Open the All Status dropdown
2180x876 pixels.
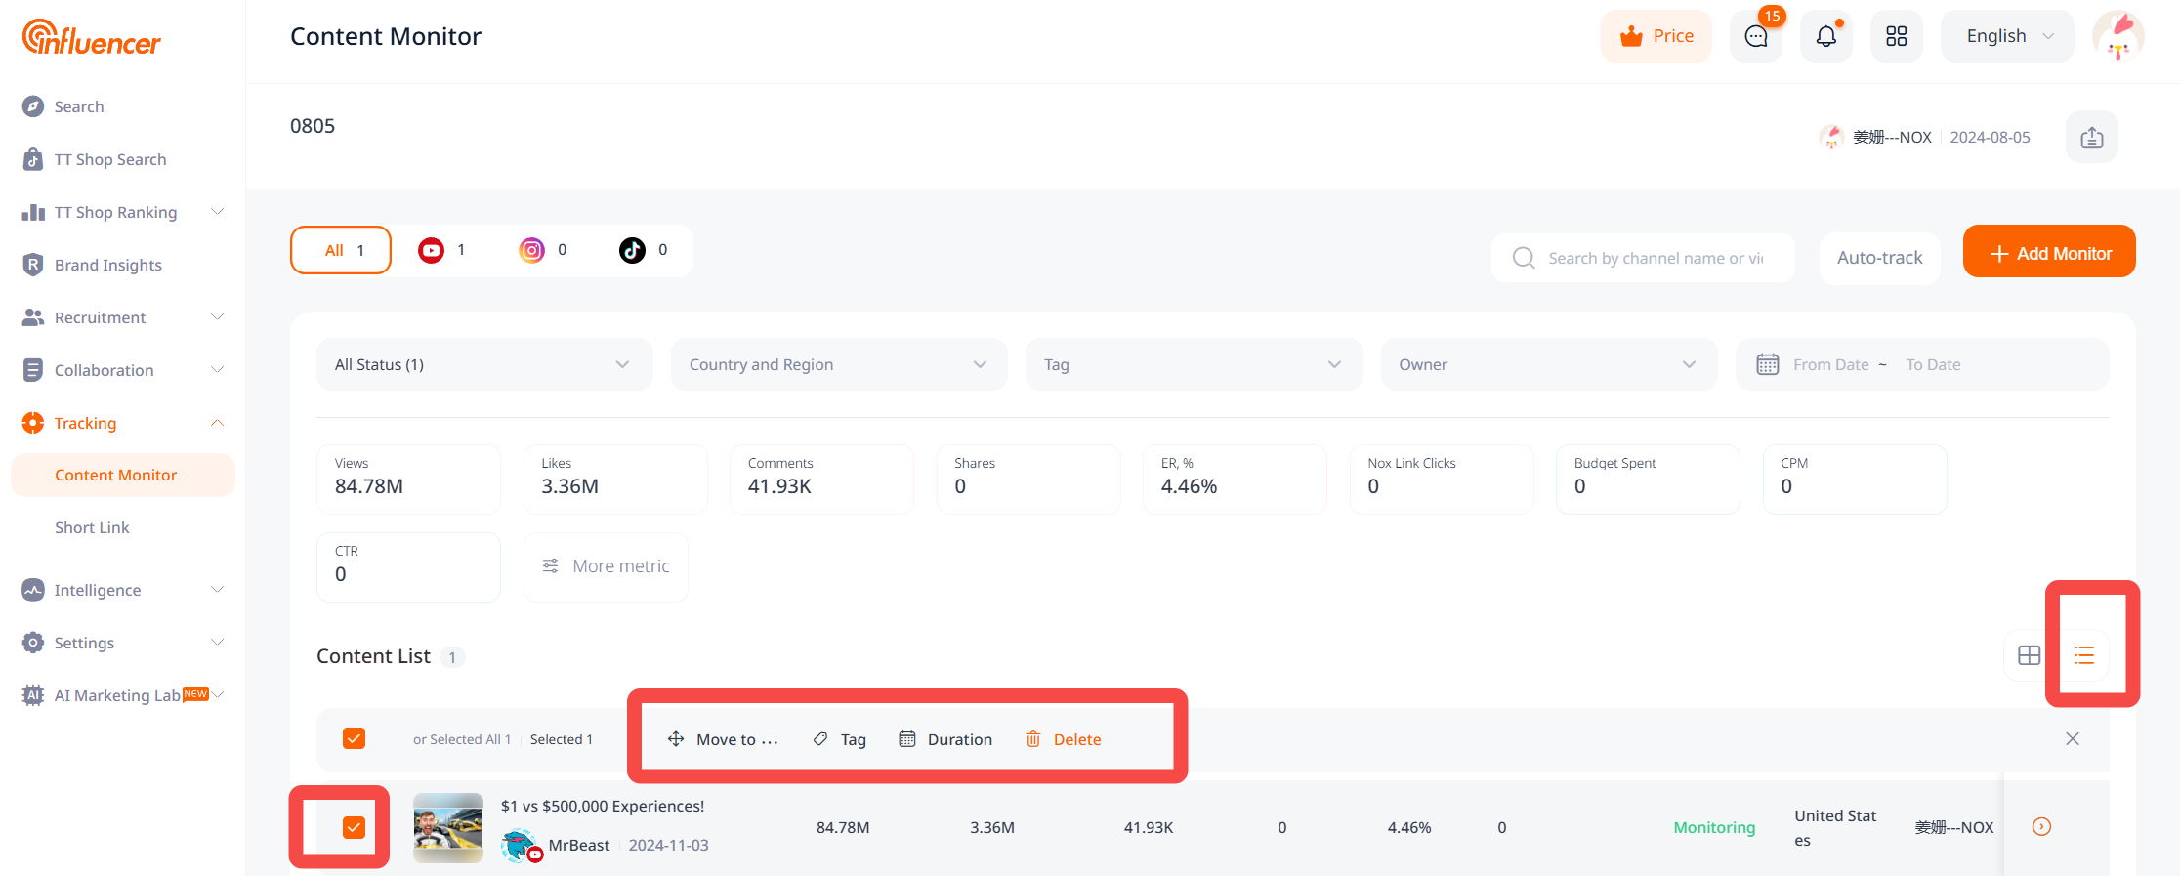point(483,364)
